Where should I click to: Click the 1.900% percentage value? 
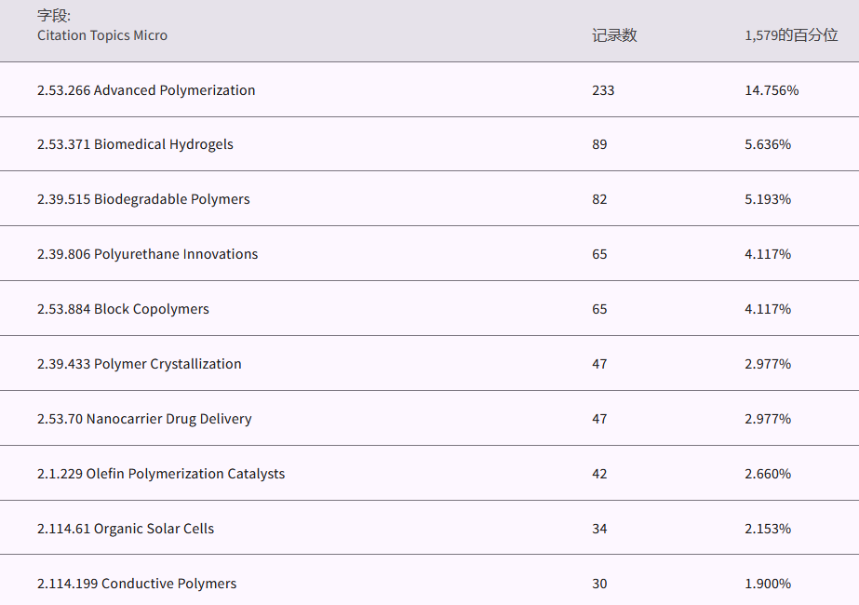(x=768, y=584)
